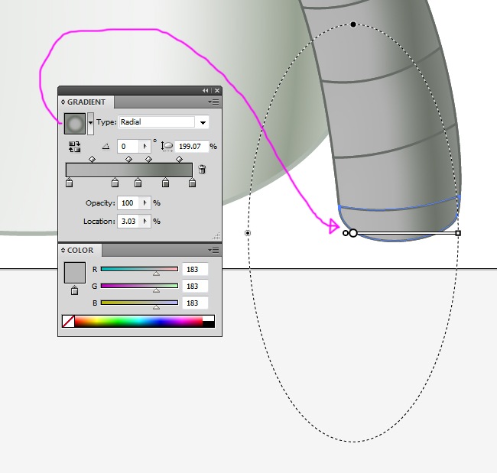Click the gradient fill preview swatch
Viewport: 497px width, 473px height.
[x=75, y=124]
